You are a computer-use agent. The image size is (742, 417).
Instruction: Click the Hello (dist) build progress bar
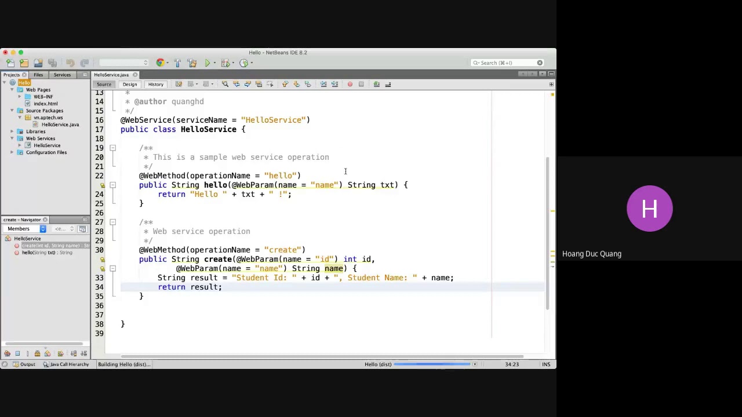click(x=432, y=364)
